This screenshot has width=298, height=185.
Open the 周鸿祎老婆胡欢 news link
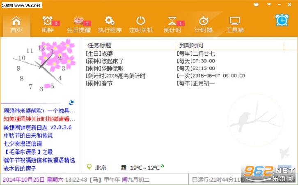click(x=39, y=111)
